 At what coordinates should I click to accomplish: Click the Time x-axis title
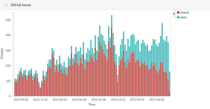pos(92,104)
